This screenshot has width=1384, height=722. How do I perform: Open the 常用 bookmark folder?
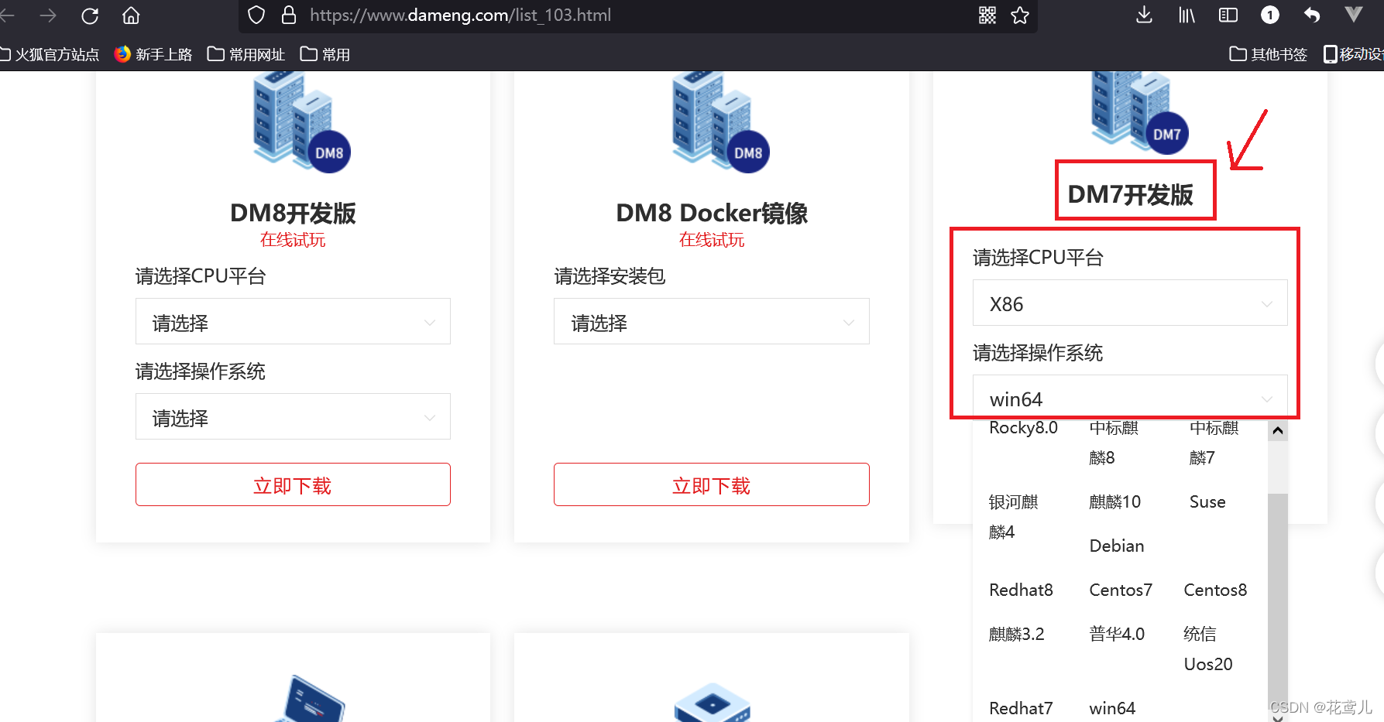[x=325, y=54]
